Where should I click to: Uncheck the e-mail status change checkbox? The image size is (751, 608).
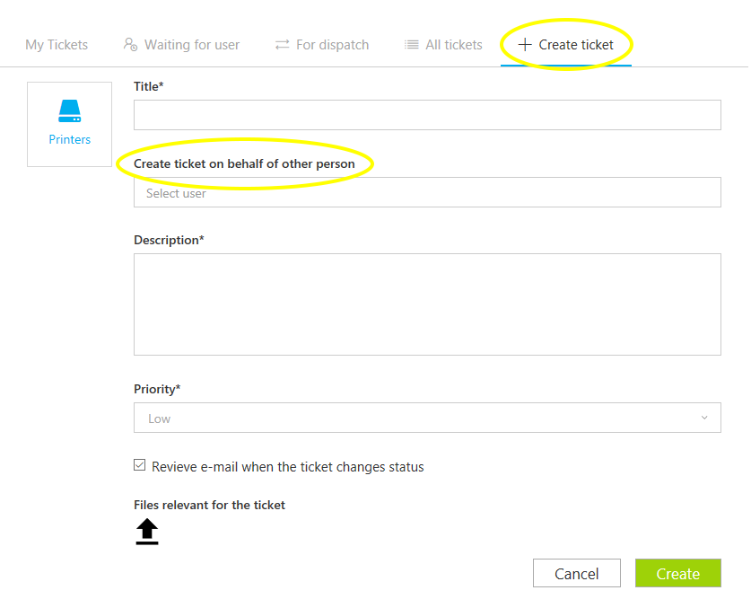(140, 465)
